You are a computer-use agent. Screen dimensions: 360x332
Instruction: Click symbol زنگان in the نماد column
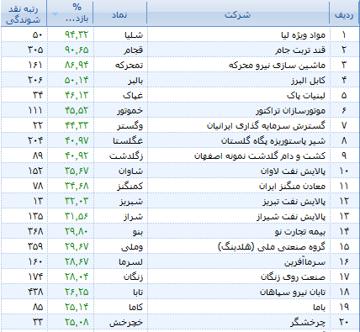(x=134, y=277)
